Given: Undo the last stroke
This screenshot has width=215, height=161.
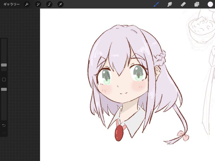Looking at the screenshot, I should click(4, 125).
